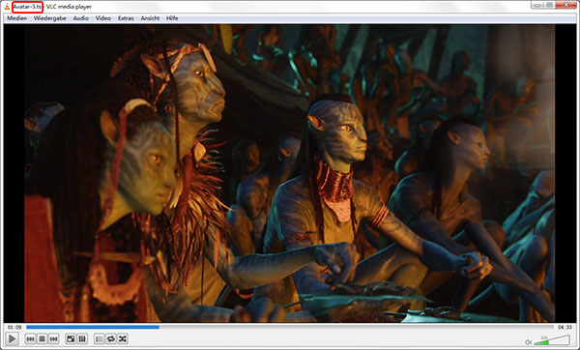Screen dimensions: 580x350
Task: Toggle the playlist view
Action: pyautogui.click(x=99, y=338)
